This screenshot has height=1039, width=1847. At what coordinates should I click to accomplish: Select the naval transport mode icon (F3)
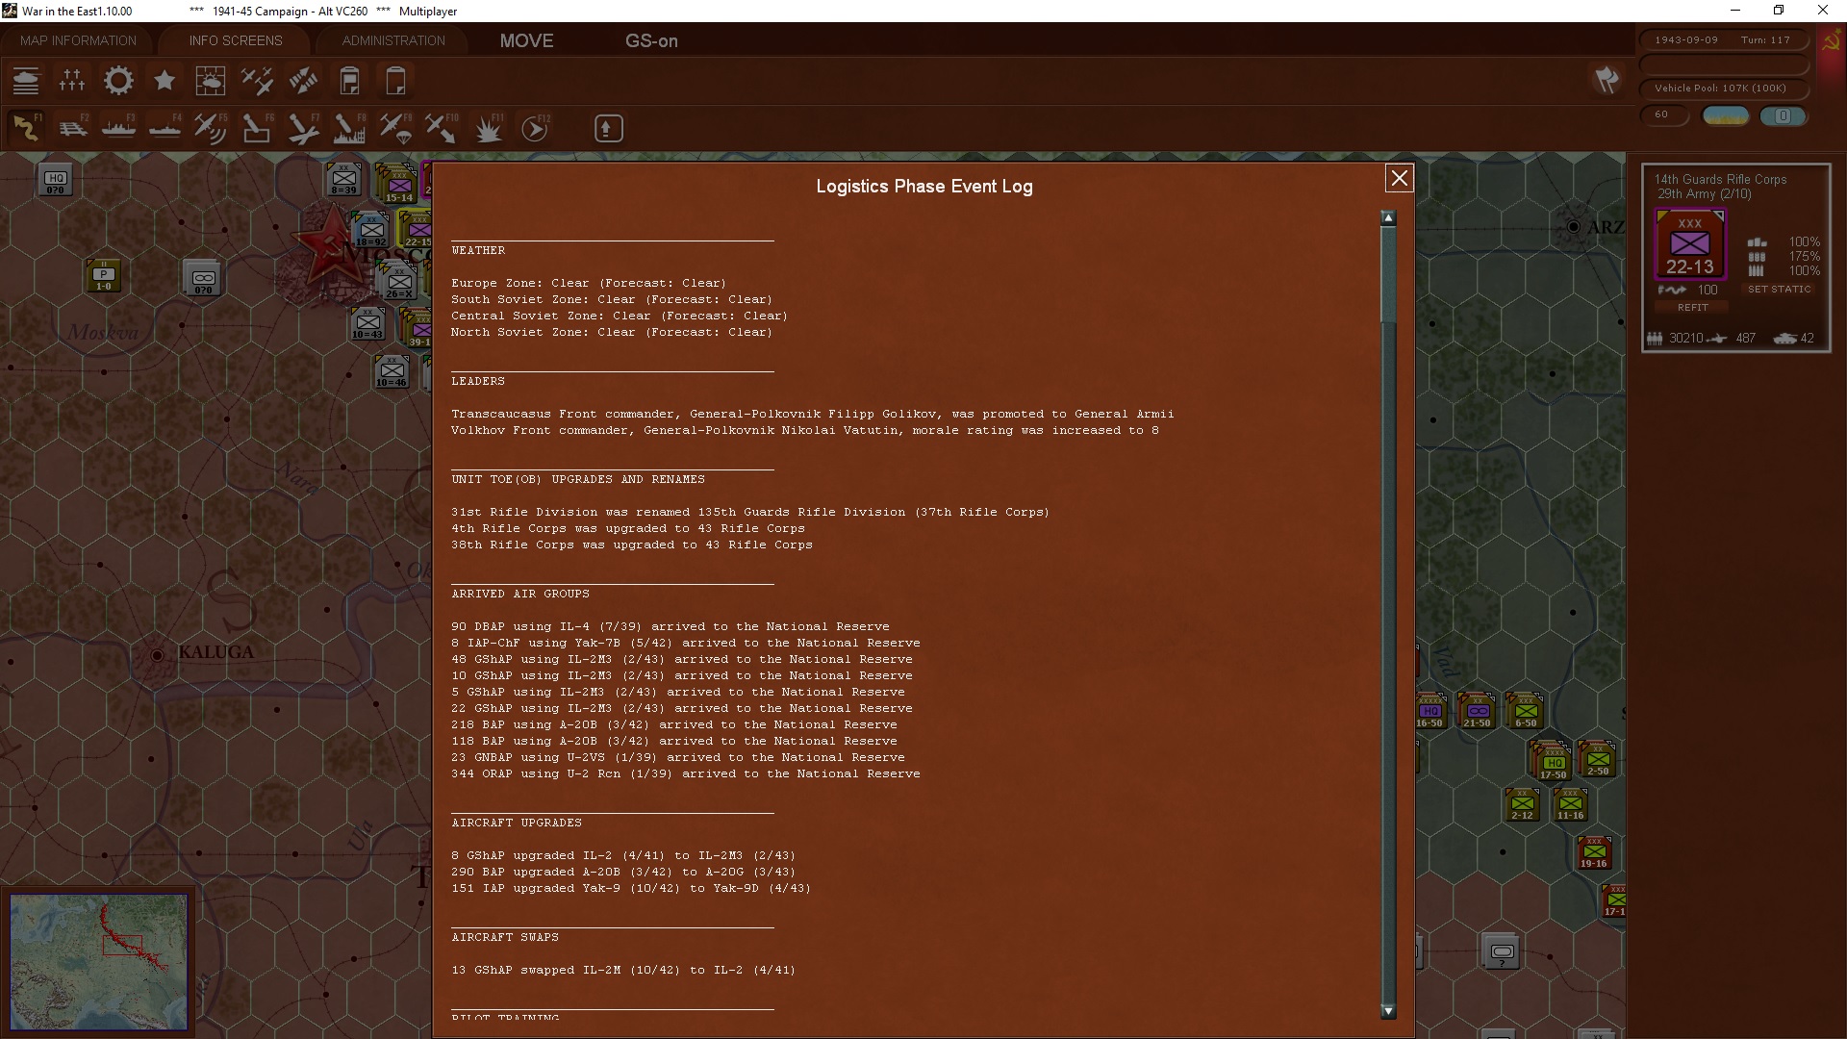[x=119, y=128]
